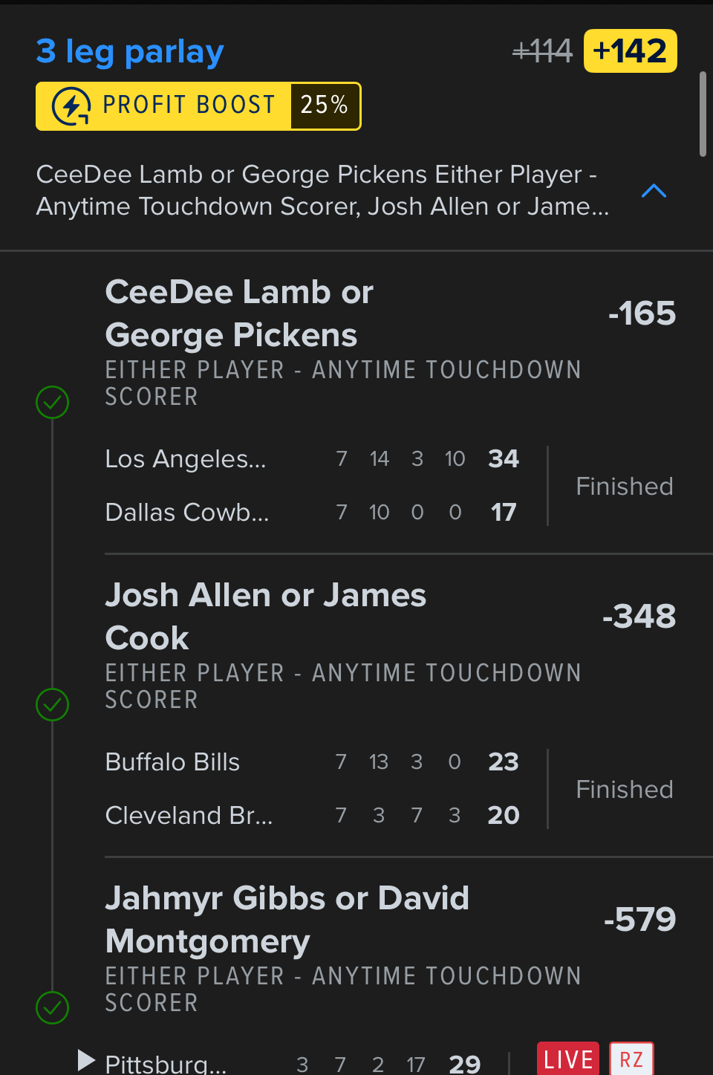
Task: Click the green checkmark beside Jahmyr Gibbs leg
Action: (53, 1007)
